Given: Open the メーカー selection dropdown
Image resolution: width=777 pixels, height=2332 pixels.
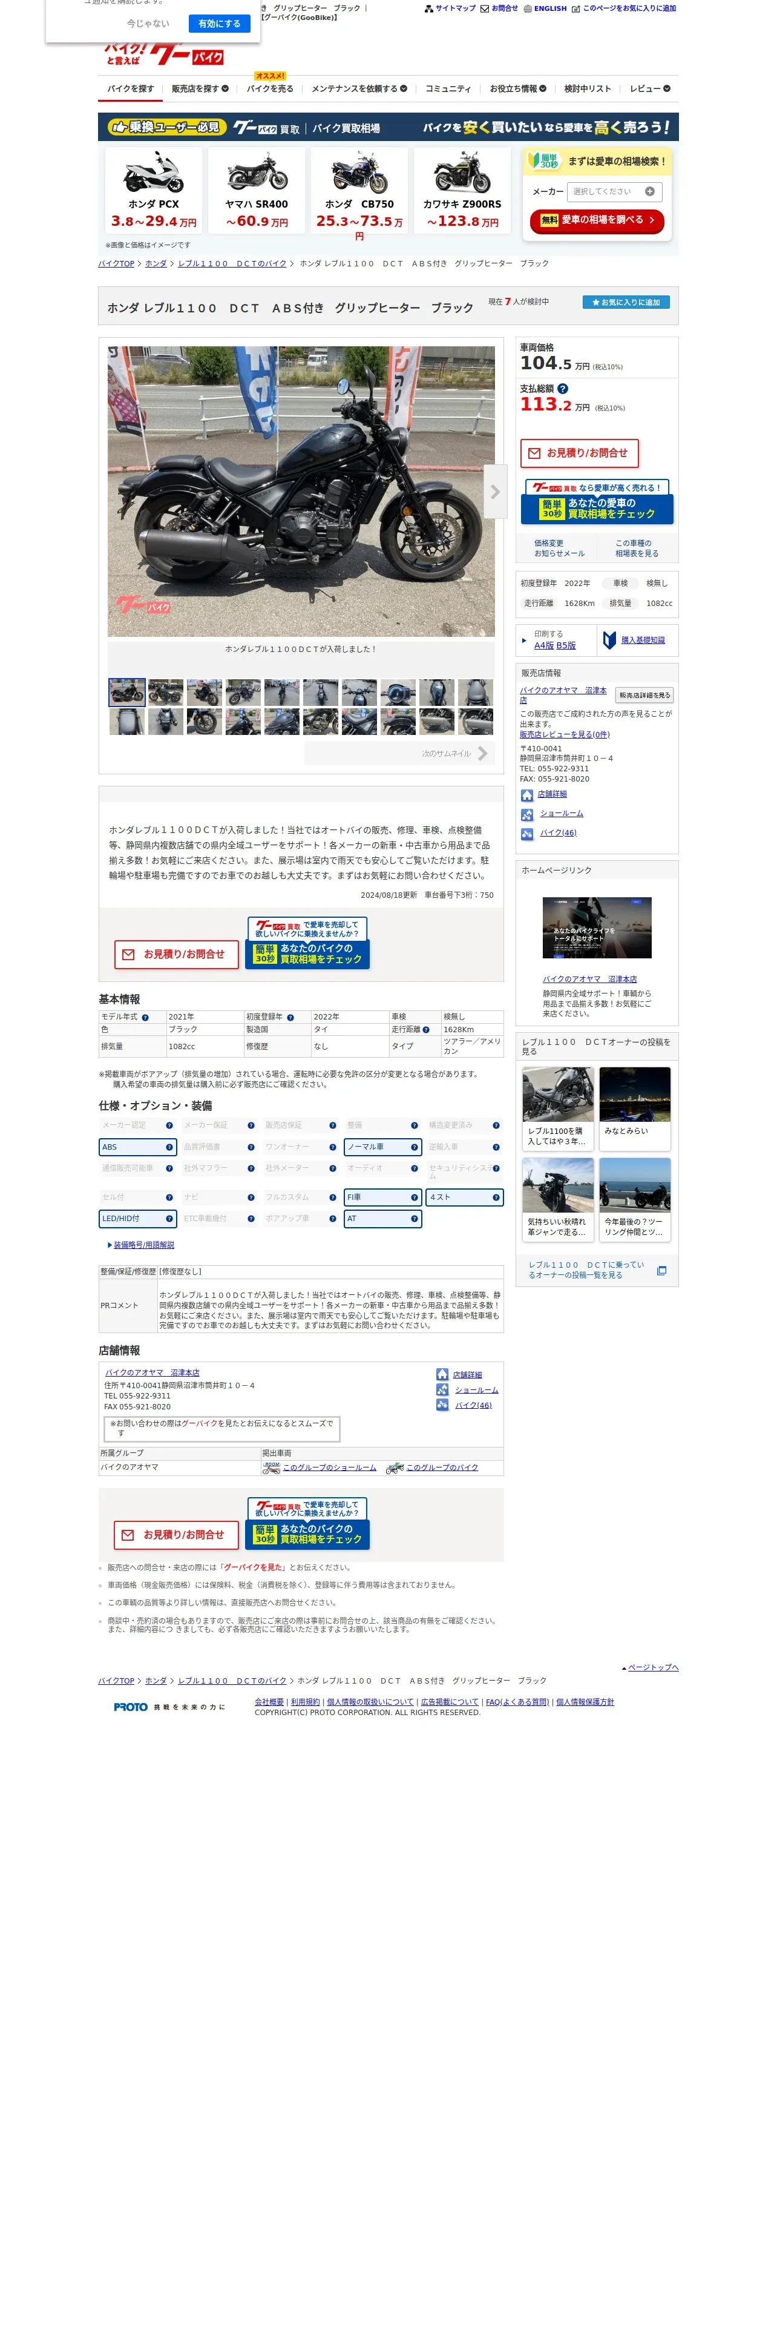Looking at the screenshot, I should coord(614,191).
